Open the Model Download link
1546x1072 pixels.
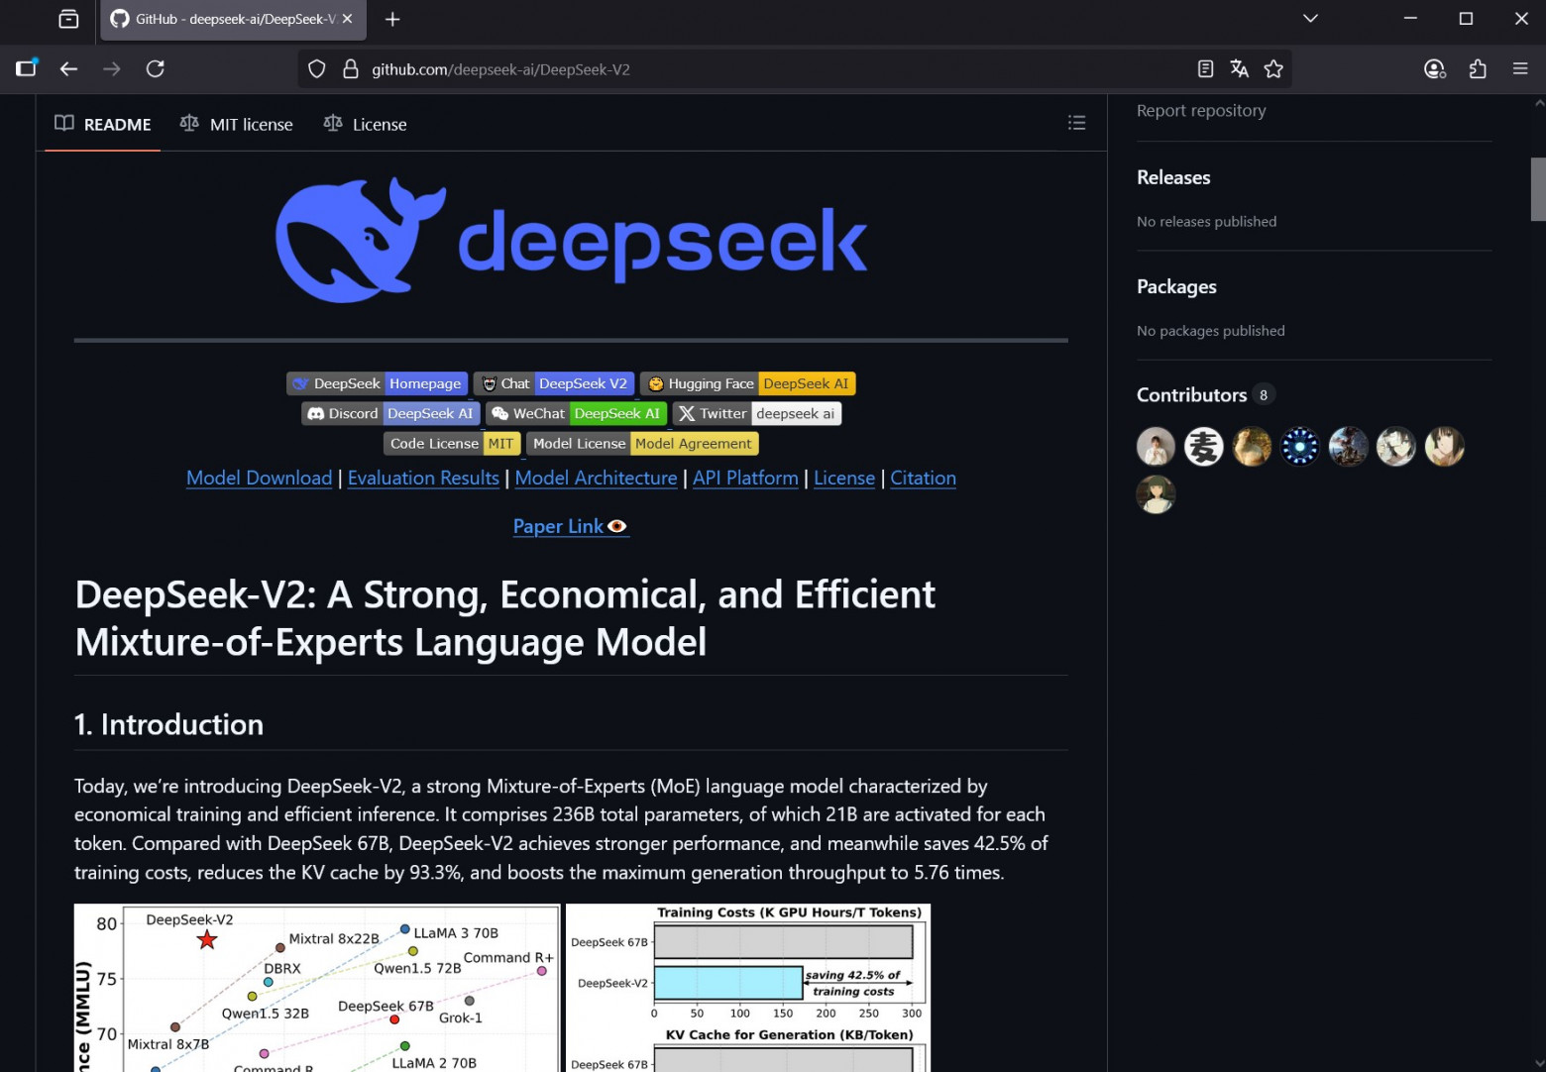tap(259, 478)
